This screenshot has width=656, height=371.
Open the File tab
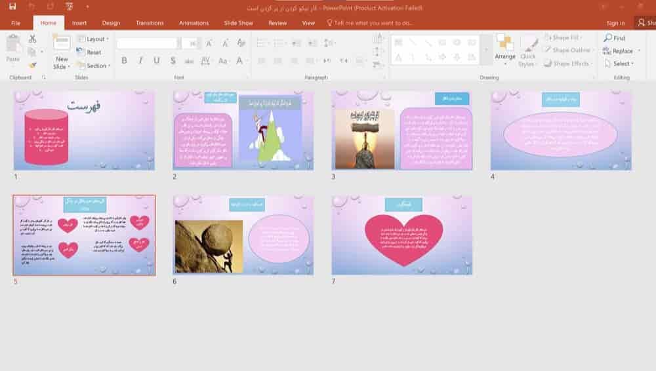coord(16,23)
